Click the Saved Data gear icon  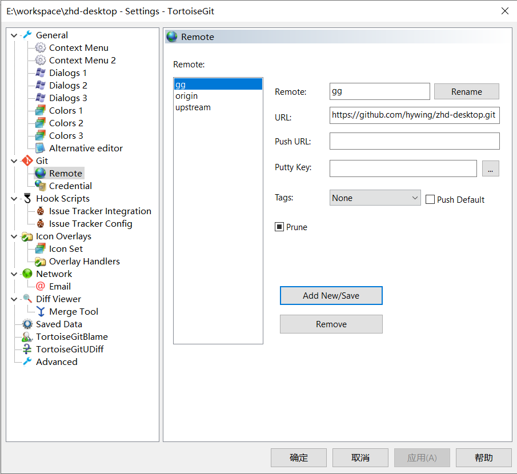27,324
